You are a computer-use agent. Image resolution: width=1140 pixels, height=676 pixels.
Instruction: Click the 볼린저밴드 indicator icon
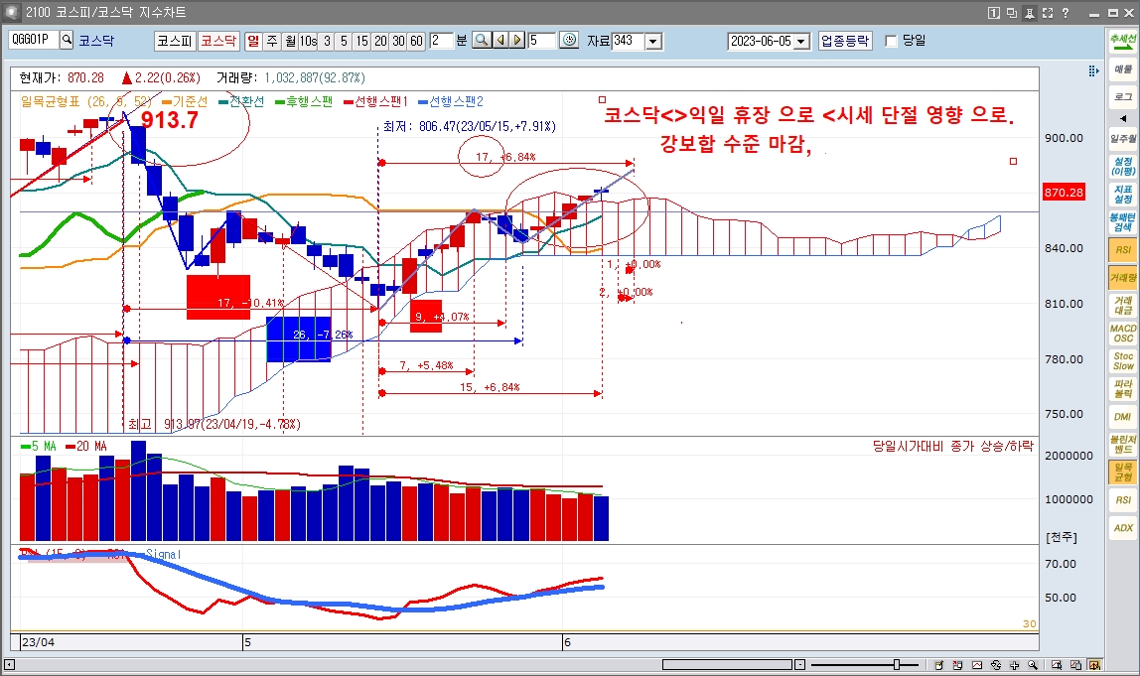tap(1123, 444)
